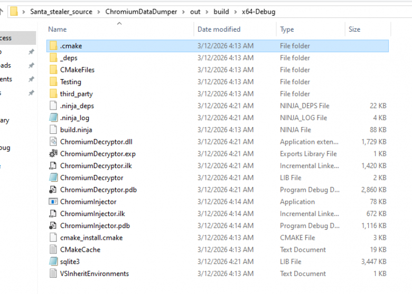Select the .ninja_log file icon
The height and width of the screenshot is (294, 412).
53,118
